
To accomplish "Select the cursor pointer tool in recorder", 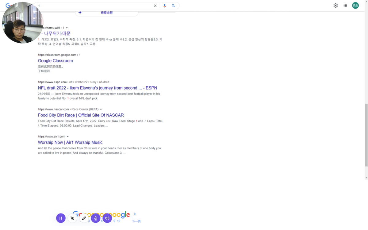I will pyautogui.click(x=72, y=218).
